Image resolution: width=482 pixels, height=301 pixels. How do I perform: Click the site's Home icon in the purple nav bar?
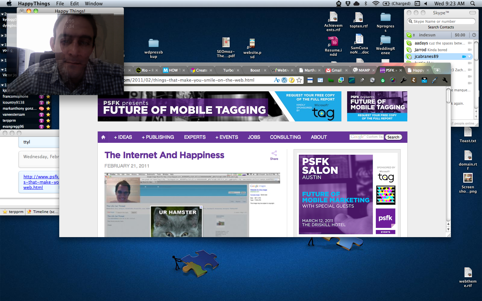(x=103, y=137)
